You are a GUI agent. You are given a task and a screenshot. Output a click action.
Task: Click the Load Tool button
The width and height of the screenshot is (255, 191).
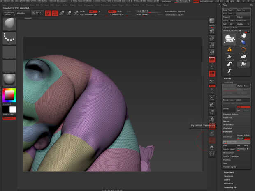[x=229, y=10]
